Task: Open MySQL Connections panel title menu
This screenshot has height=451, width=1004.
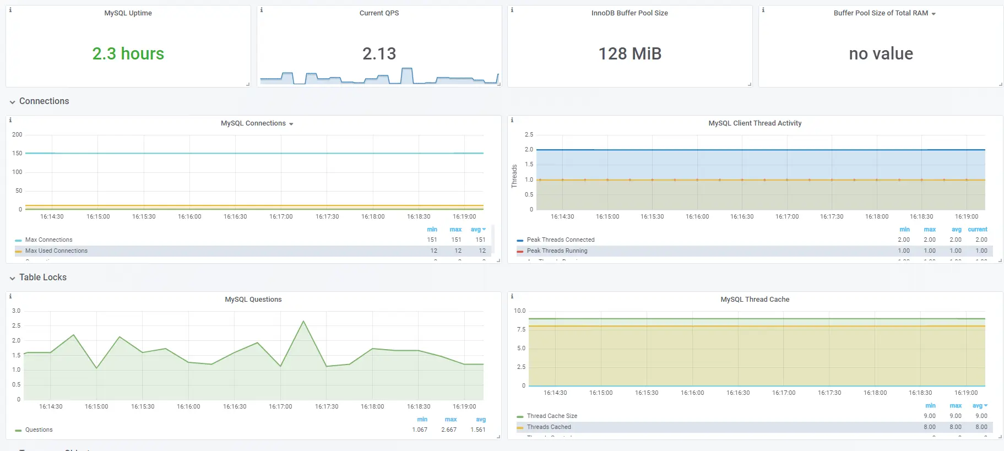Action: [257, 123]
